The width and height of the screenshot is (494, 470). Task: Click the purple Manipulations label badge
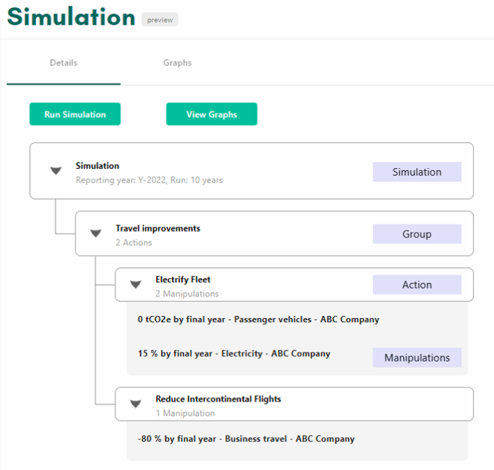(x=417, y=358)
